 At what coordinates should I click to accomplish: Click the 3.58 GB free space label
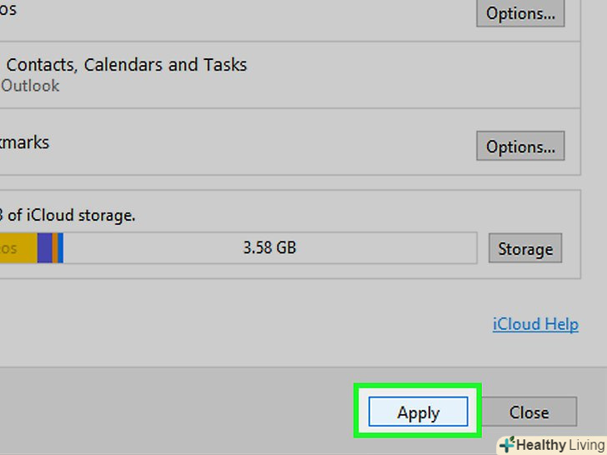(269, 248)
